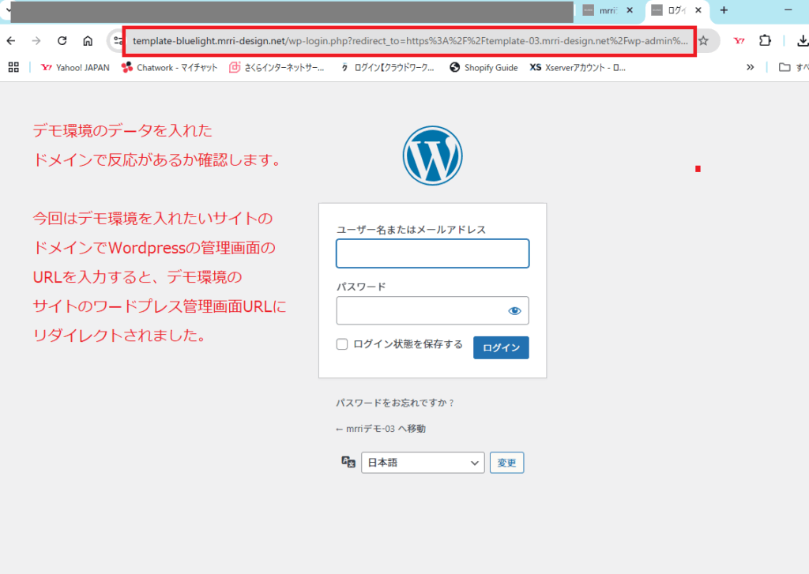Open the Yahoo! JAPAN bookmark

point(74,68)
